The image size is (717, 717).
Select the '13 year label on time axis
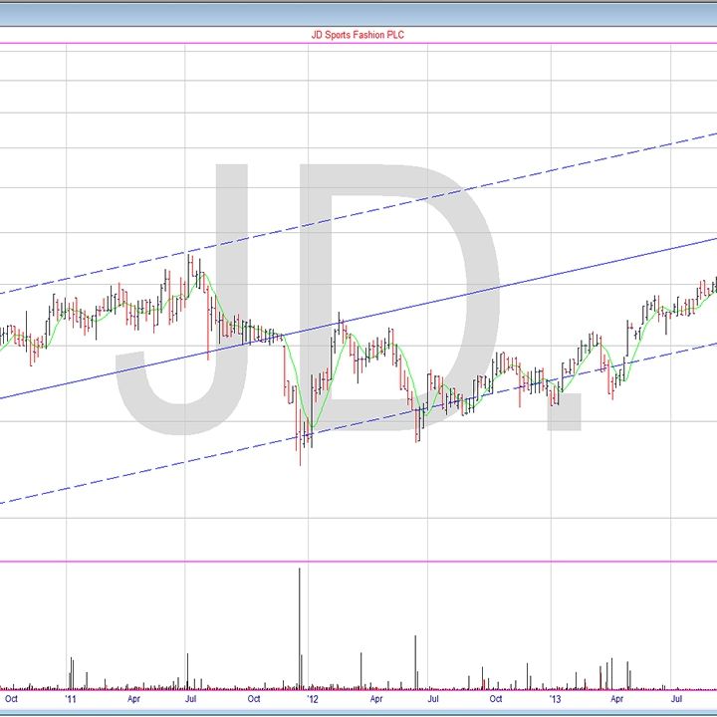click(x=556, y=700)
